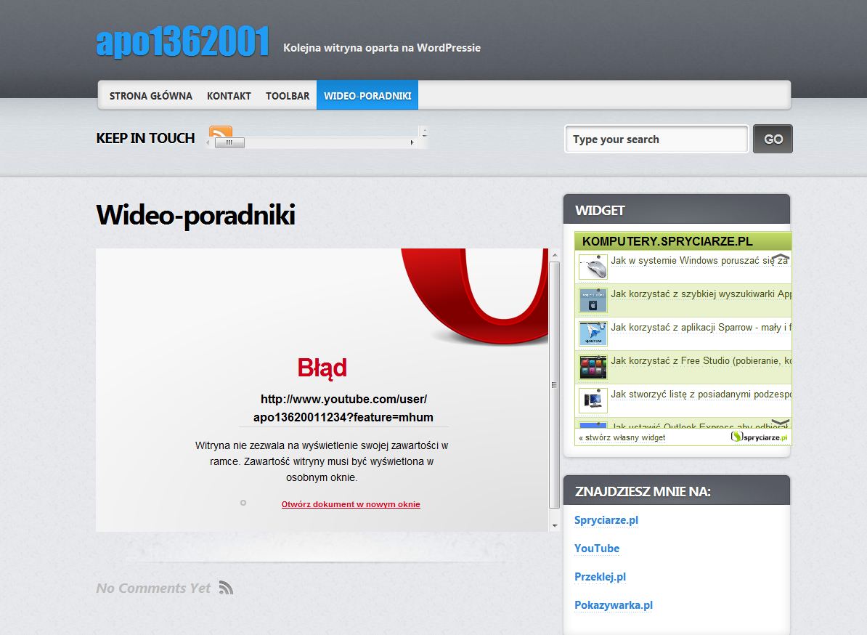The width and height of the screenshot is (867, 635).
Task: Open Jak w systemie Windows poruszać article
Action: [x=699, y=261]
